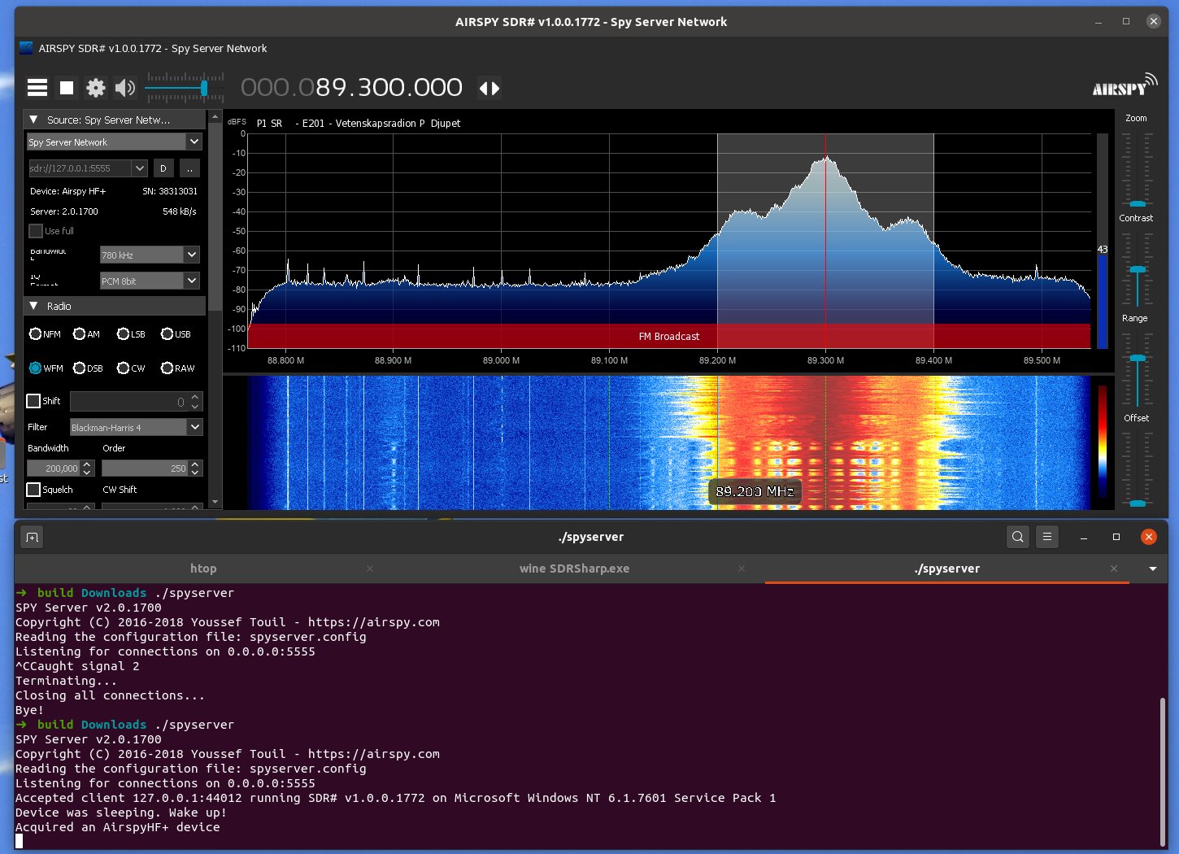Open the SDR# hamburger main menu
1179x854 pixels.
[x=37, y=88]
